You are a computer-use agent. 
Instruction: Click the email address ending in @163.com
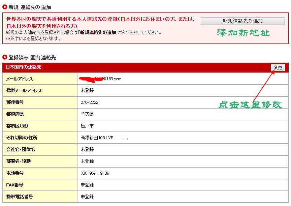[x=101, y=79]
